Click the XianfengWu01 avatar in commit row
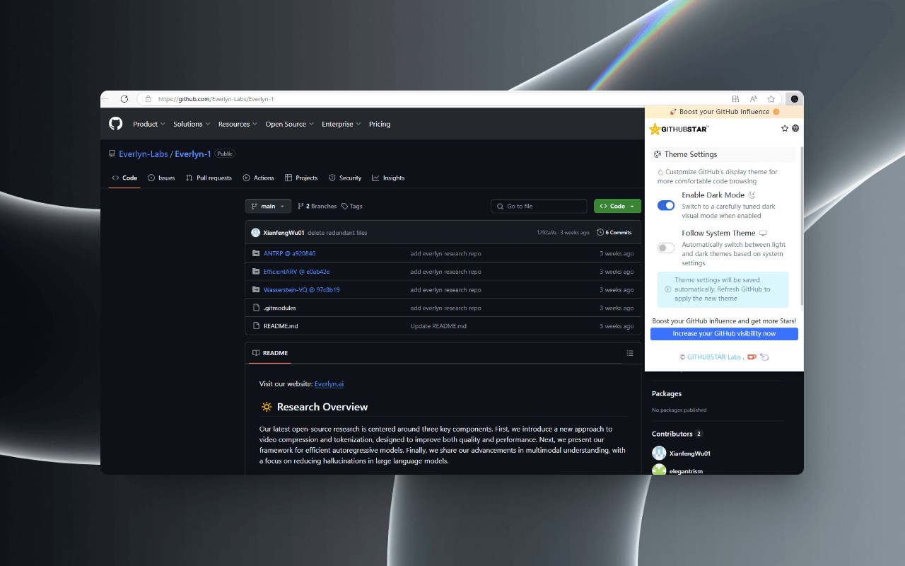Viewport: 905px width, 566px height. pos(256,233)
